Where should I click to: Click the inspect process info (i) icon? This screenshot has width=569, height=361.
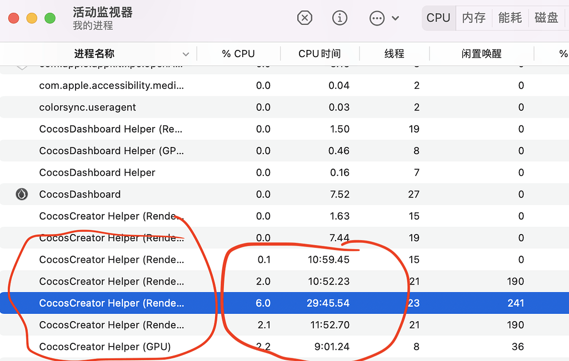[x=340, y=17]
